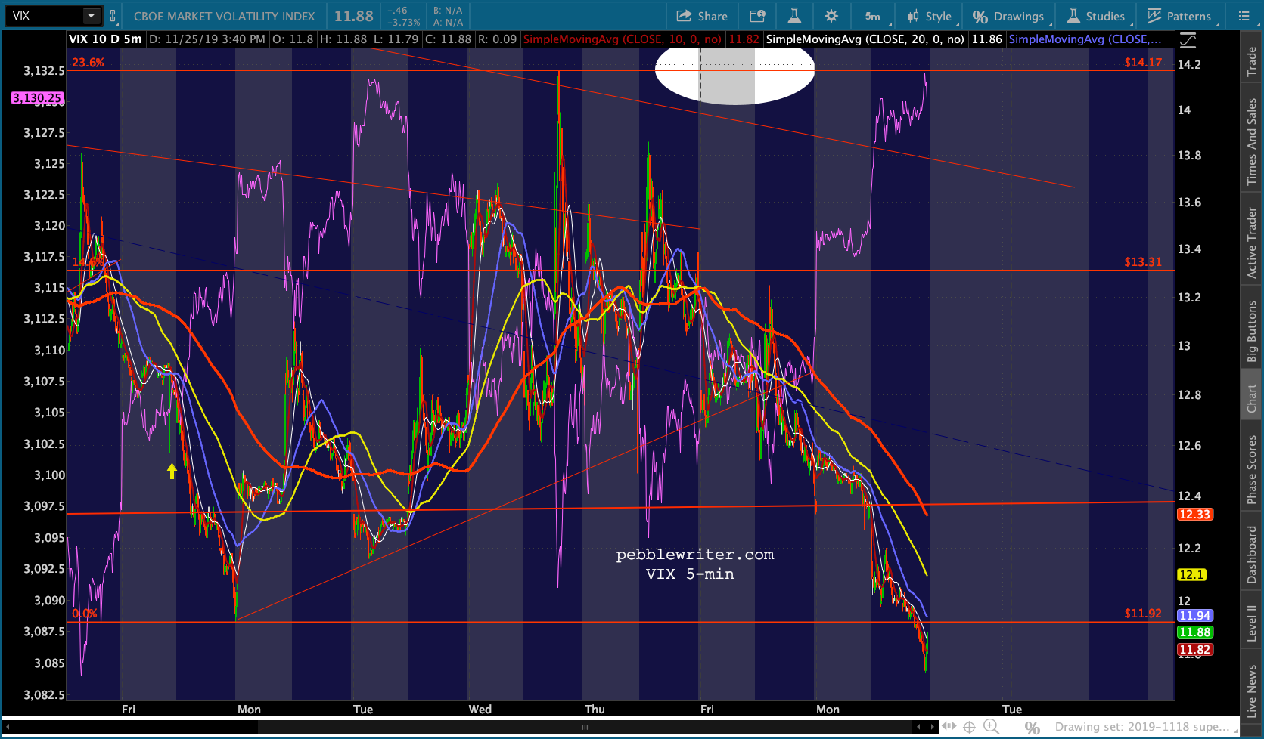Click the $14.17 Fibonacci level label
This screenshot has height=739, width=1264.
[1143, 63]
